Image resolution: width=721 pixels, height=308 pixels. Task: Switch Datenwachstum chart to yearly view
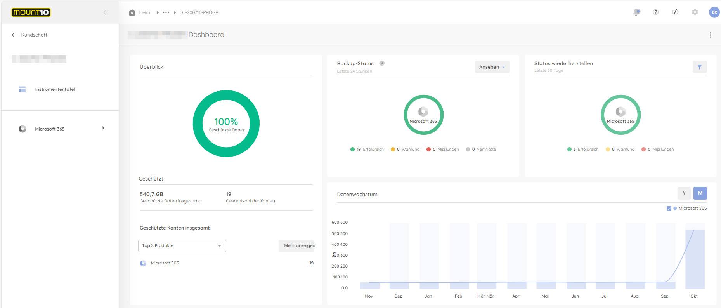point(684,193)
